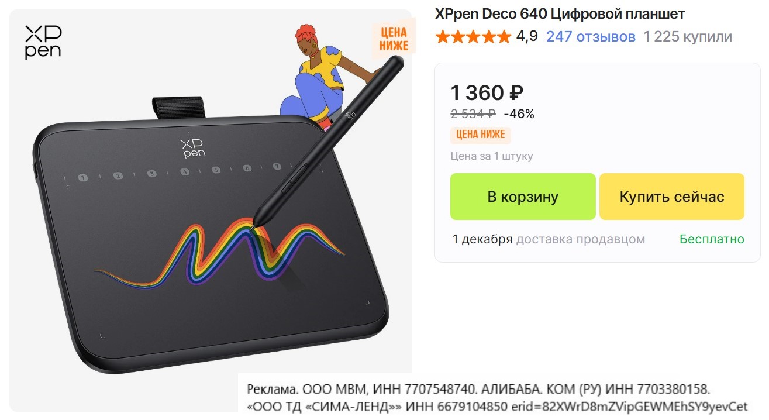769x420 pixels.
Task: Click the Бесплатно delivery cost label
Action: click(712, 239)
